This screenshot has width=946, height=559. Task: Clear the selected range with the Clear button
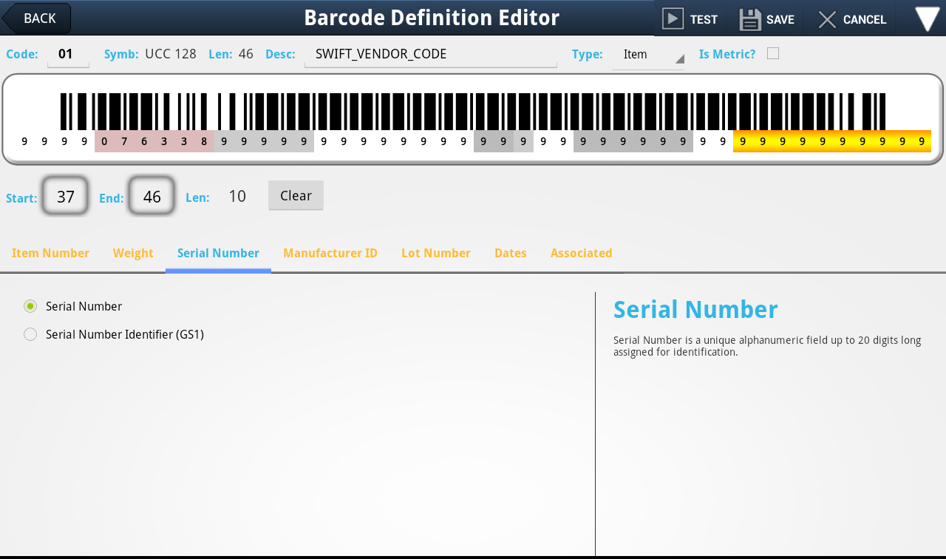click(x=296, y=196)
